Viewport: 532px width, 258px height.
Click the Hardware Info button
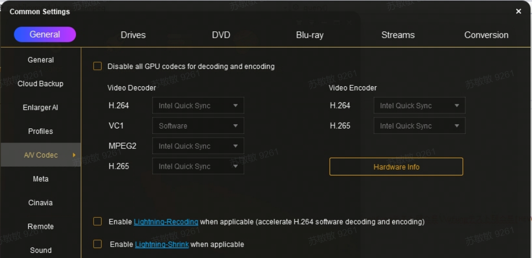pyautogui.click(x=396, y=167)
